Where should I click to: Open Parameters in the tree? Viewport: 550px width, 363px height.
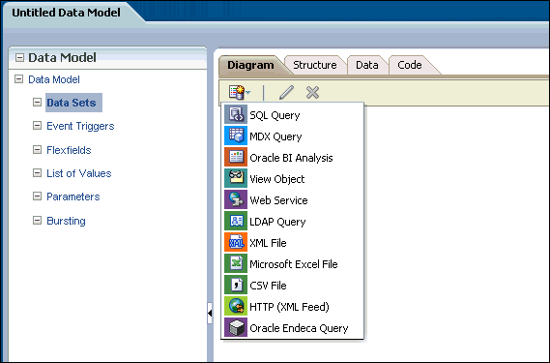pyautogui.click(x=72, y=197)
